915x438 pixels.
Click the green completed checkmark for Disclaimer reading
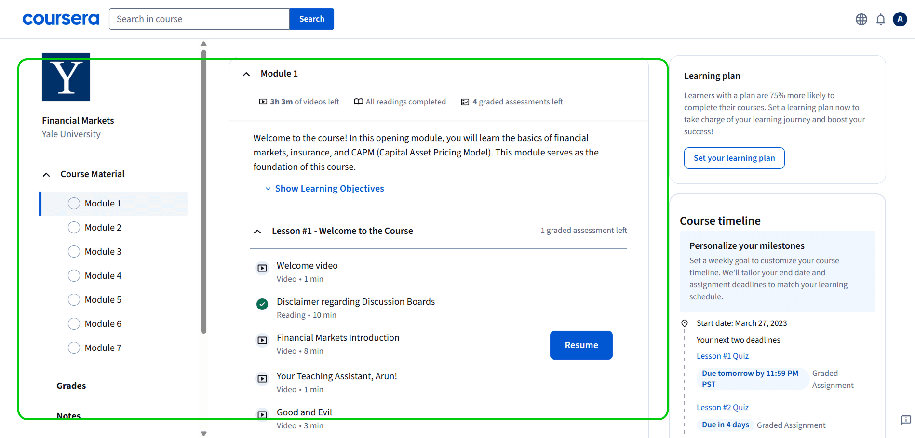(262, 304)
